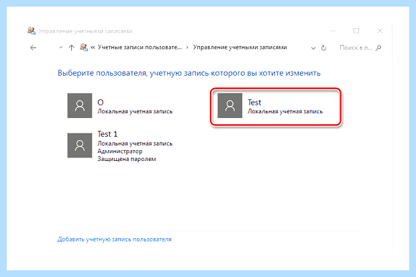Expand the address bar history dropdown

(x=313, y=48)
